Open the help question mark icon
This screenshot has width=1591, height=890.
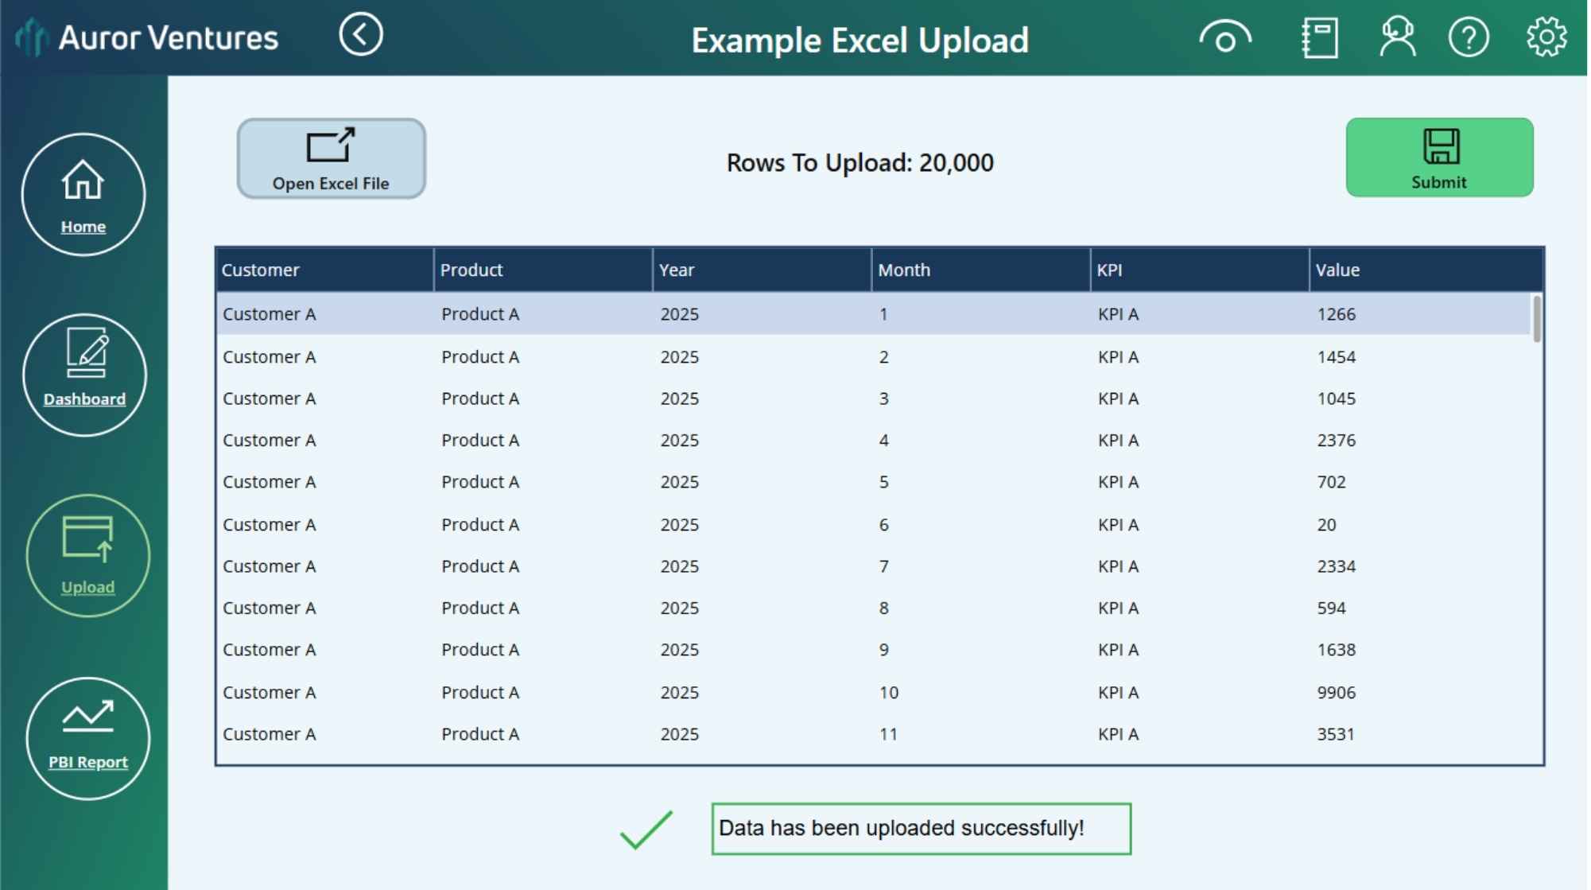[1468, 37]
